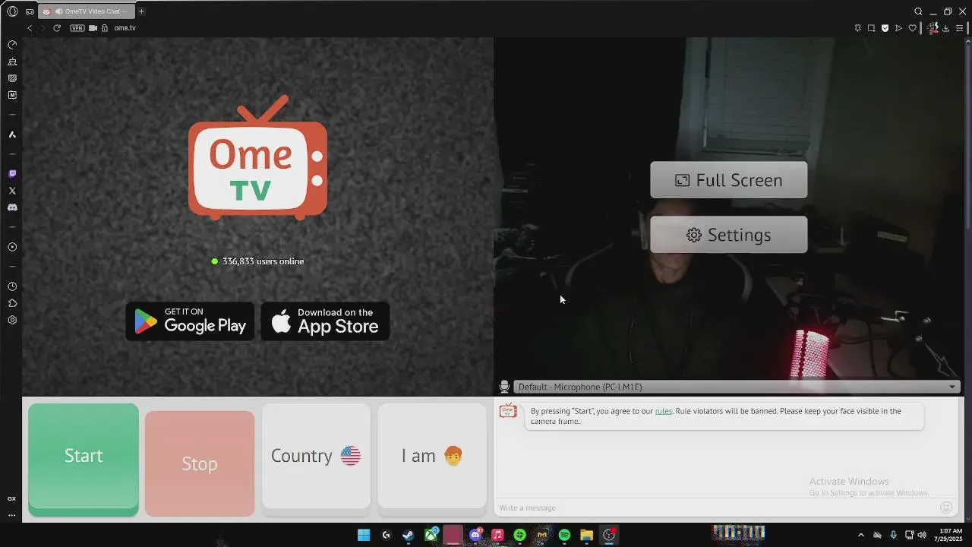The image size is (972, 547).
Task: Open the browser tab search magnifier
Action: [918, 11]
